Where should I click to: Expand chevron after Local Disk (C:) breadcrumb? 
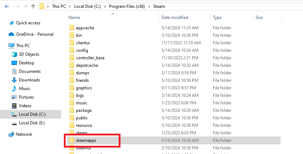click(105, 6)
